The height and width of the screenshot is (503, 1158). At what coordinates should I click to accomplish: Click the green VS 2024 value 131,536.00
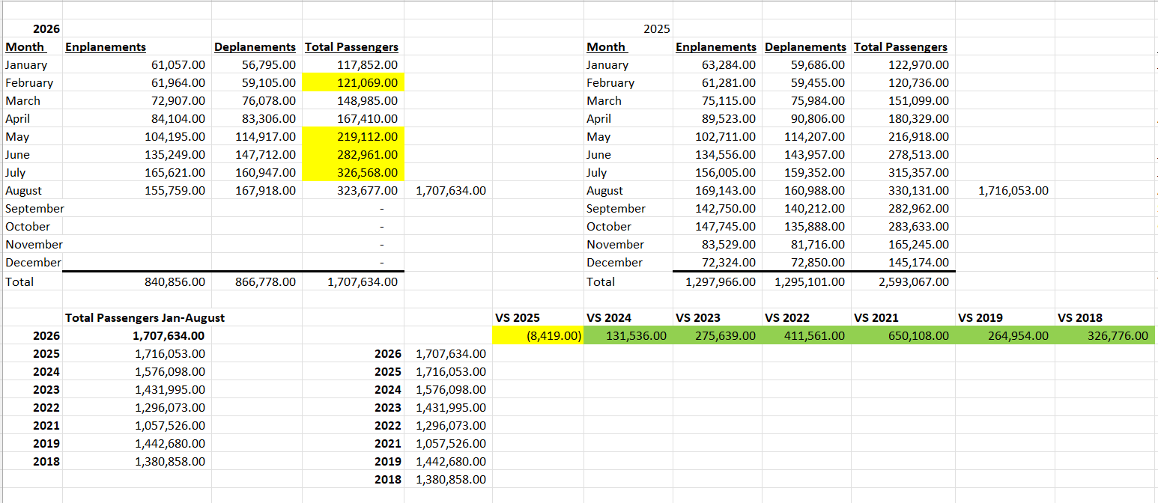[628, 335]
